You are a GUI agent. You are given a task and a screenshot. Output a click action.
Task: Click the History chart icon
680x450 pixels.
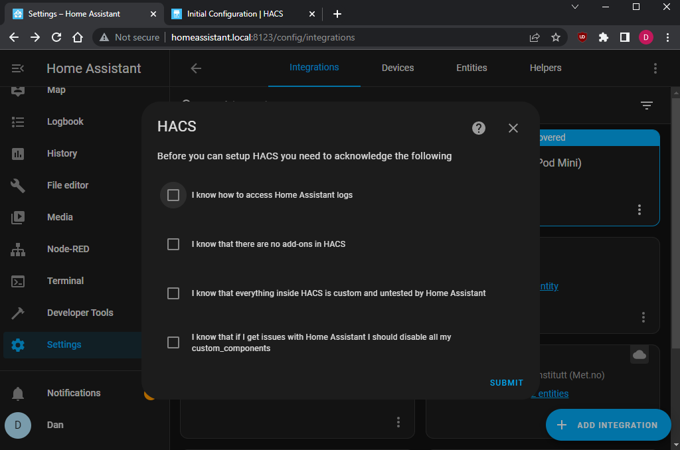click(x=18, y=154)
